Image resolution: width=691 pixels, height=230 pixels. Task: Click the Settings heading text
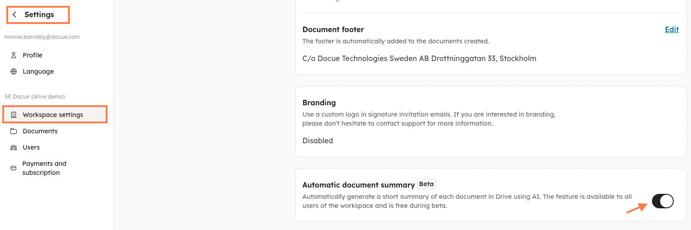click(39, 15)
